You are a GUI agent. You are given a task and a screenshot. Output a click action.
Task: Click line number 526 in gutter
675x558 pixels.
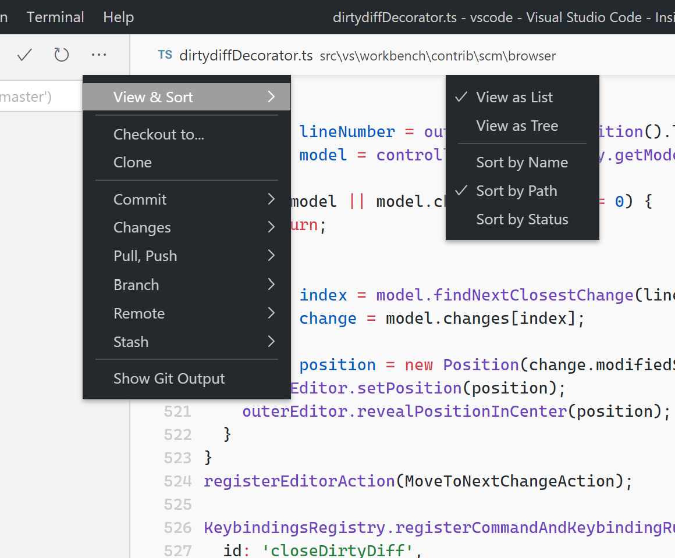(177, 528)
